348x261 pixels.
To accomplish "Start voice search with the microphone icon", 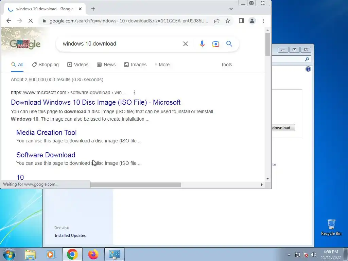I will click(x=202, y=44).
